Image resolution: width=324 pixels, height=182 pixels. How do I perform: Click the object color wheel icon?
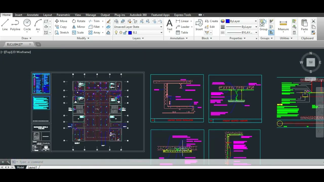coord(223,21)
